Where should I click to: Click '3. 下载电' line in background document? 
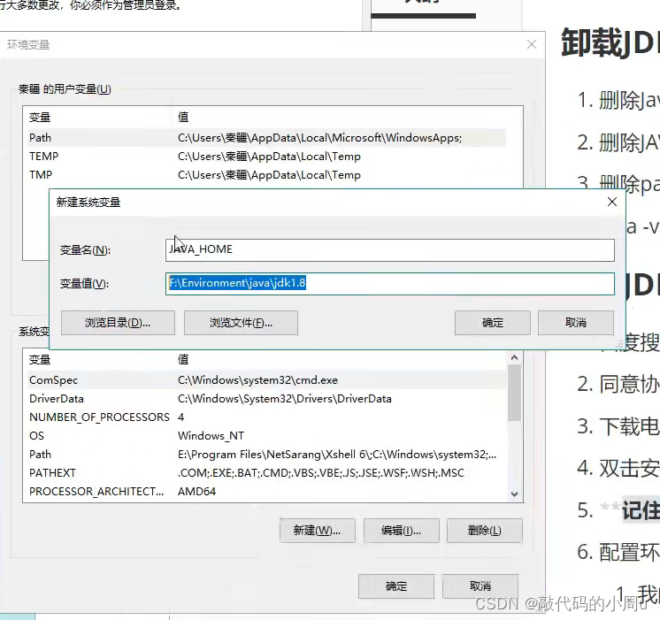click(618, 426)
